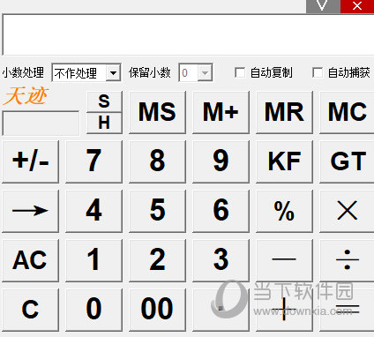
Task: Tap the double zero 00 key
Action: (x=157, y=310)
